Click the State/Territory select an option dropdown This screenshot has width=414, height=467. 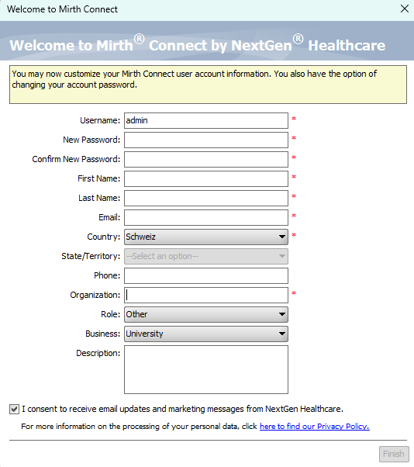[x=206, y=256]
